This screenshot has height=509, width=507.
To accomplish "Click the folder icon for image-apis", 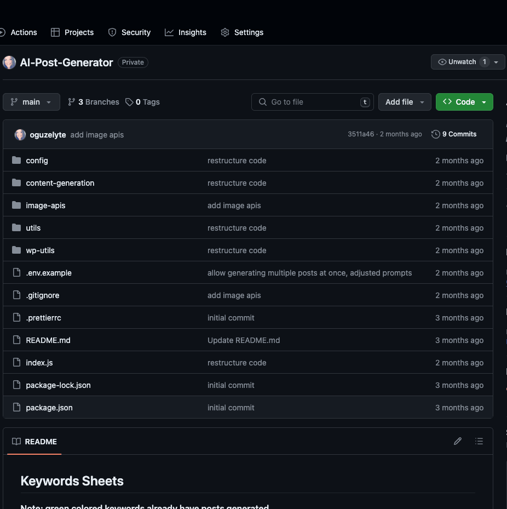I will (x=16, y=205).
